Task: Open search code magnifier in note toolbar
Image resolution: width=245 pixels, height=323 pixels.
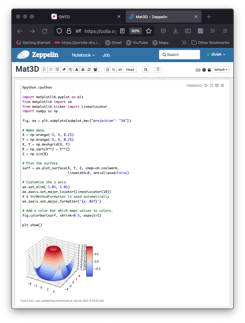Action: click(146, 70)
